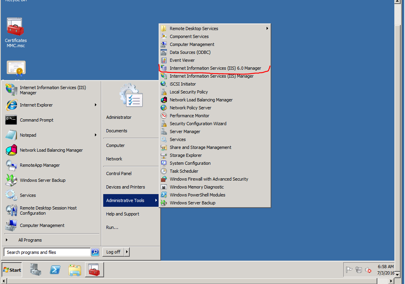Open the Certificates MMC.msc desktop shortcut
405x284 pixels.
tap(15, 32)
